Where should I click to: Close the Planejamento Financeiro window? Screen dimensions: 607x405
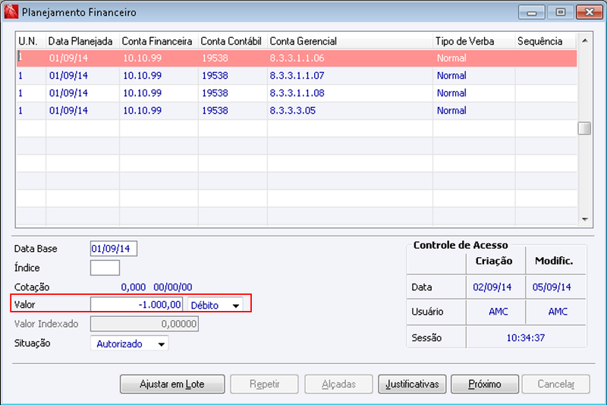pyautogui.click(x=589, y=12)
